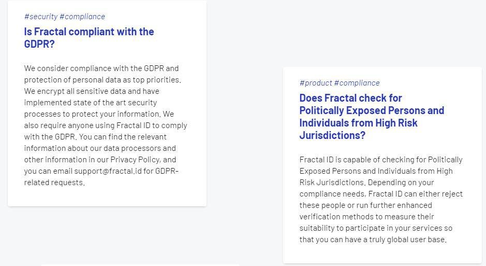Click 'We consider compliance with the GDPR' sentence

pos(101,68)
